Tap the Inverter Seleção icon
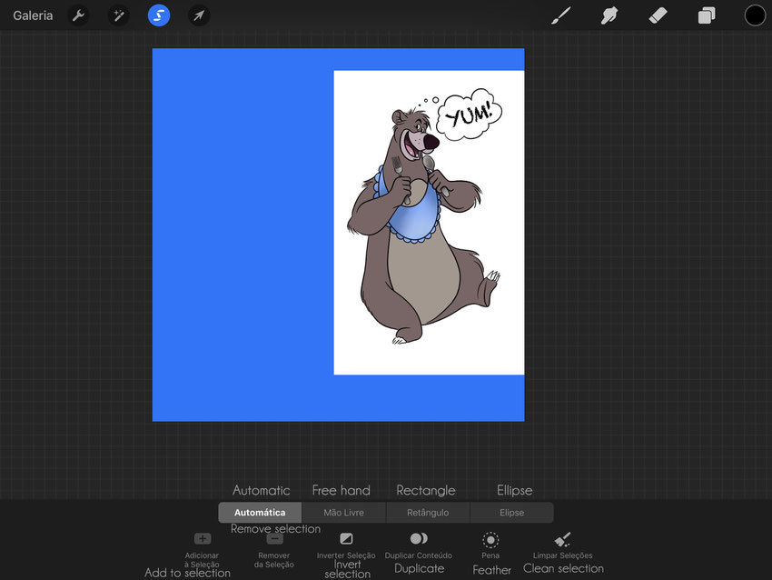Image resolution: width=772 pixels, height=580 pixels. click(x=346, y=538)
